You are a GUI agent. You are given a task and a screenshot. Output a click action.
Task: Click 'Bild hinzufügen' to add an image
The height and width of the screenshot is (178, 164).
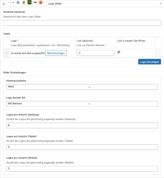point(56,53)
